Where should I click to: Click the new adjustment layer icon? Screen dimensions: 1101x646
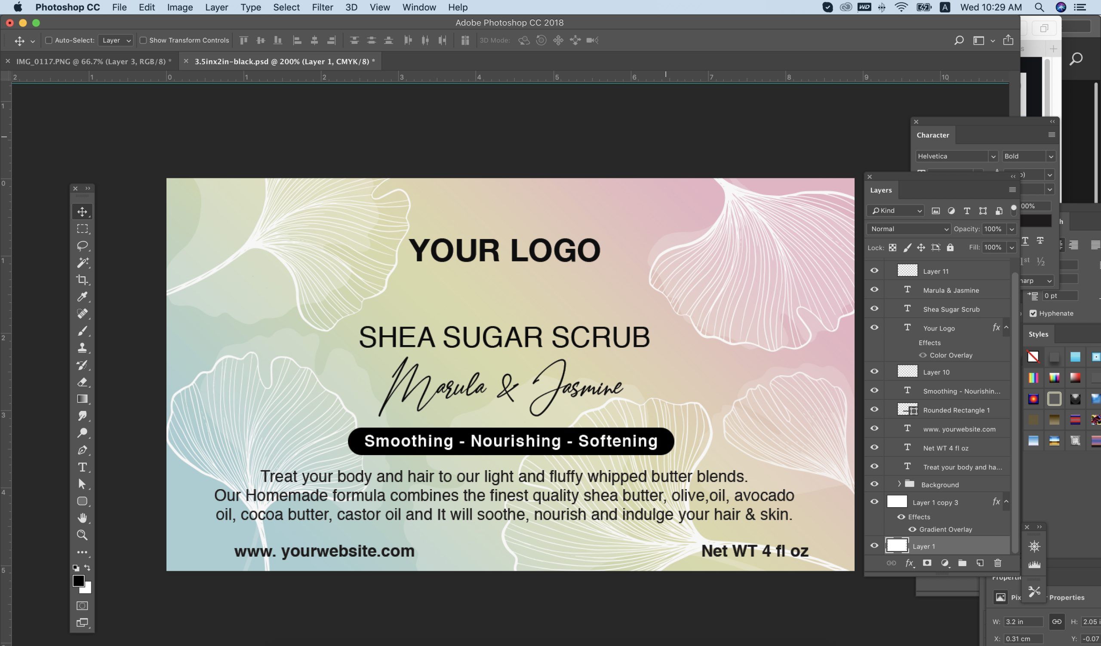tap(944, 563)
